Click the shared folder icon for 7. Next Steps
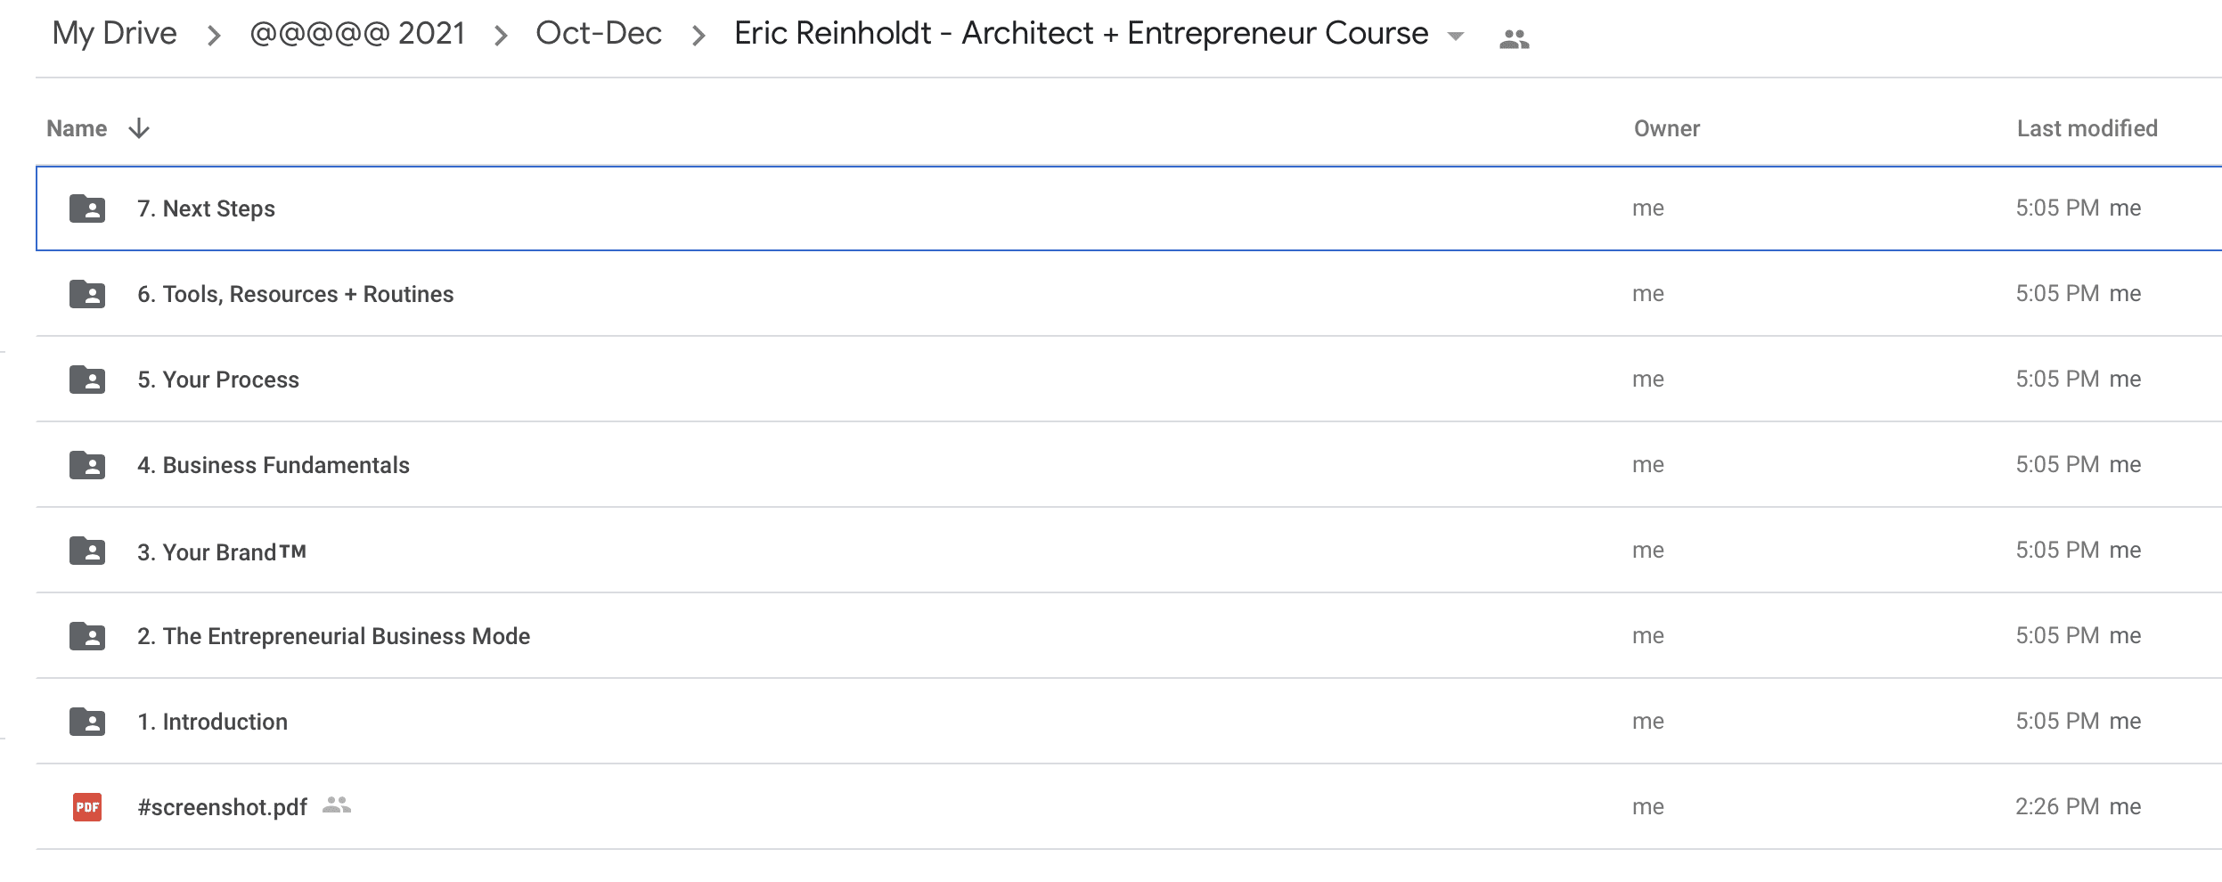 click(x=87, y=208)
